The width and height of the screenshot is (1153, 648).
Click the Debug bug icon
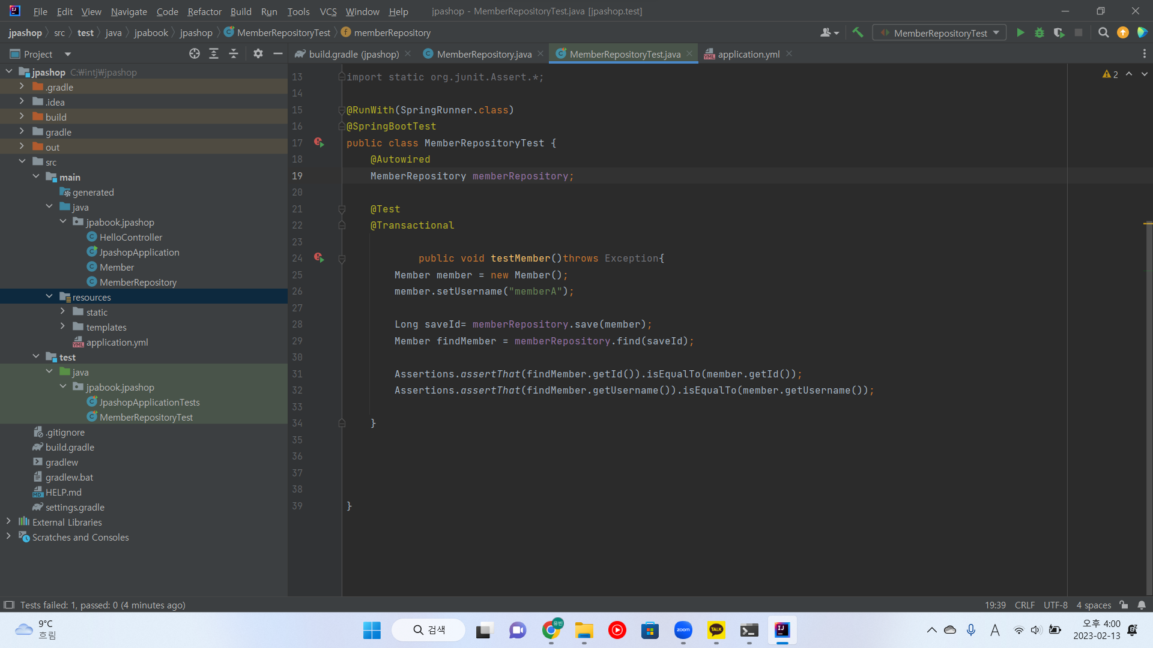pyautogui.click(x=1040, y=33)
